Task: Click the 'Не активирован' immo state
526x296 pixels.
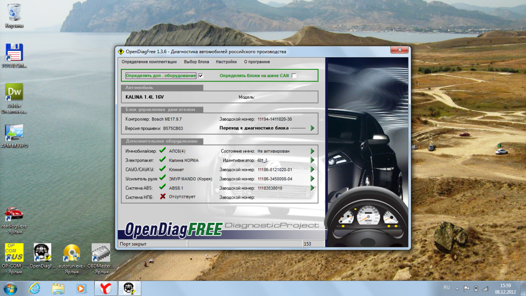Action: (x=274, y=151)
